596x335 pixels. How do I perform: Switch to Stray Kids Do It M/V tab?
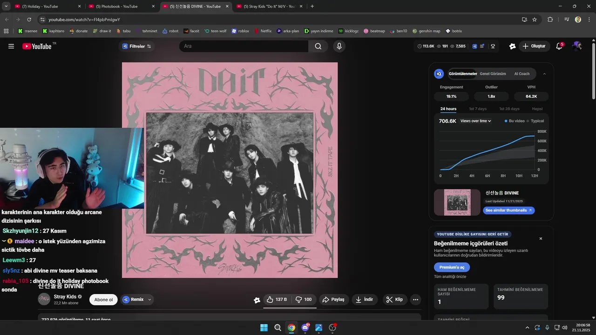[269, 7]
